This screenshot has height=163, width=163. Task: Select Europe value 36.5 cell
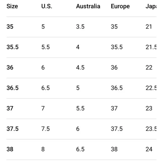pos(117,88)
